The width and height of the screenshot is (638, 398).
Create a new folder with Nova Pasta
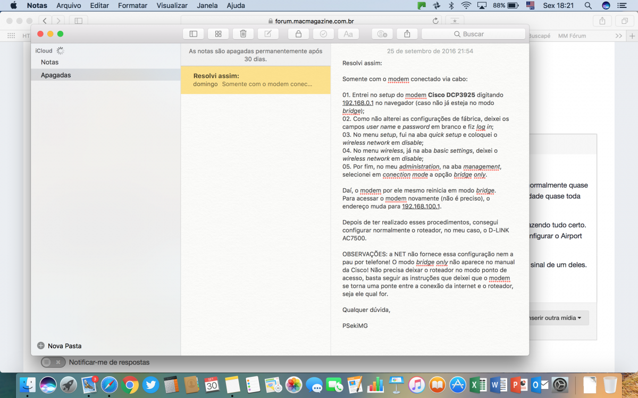(x=60, y=345)
